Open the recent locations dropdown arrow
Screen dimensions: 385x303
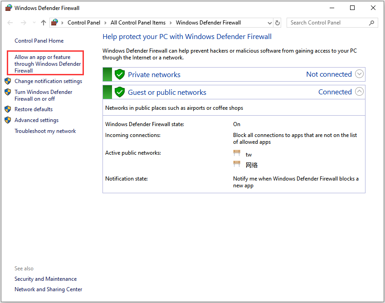[34, 23]
